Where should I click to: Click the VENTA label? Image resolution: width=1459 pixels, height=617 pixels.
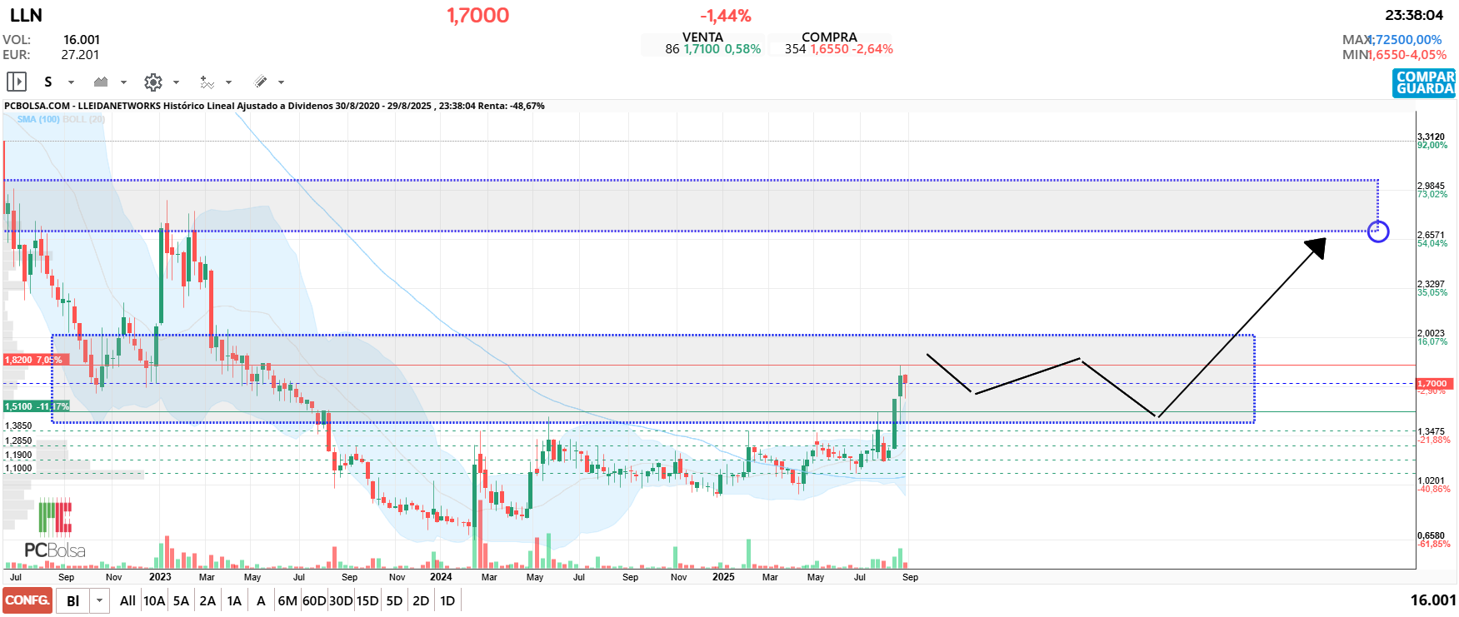point(702,37)
